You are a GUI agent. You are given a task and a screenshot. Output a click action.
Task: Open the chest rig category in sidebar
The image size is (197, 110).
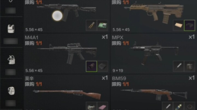(x=11, y=60)
